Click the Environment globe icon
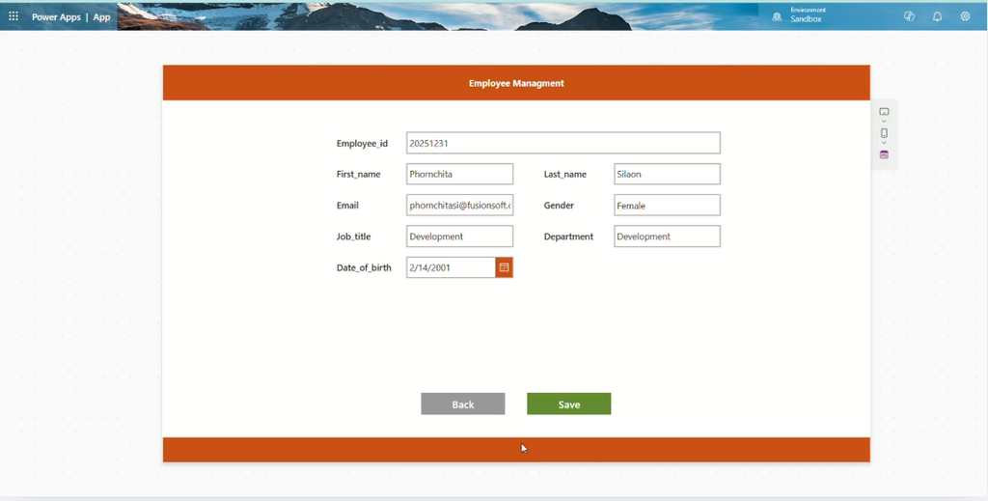Viewport: 988px width, 501px height. pos(777,17)
